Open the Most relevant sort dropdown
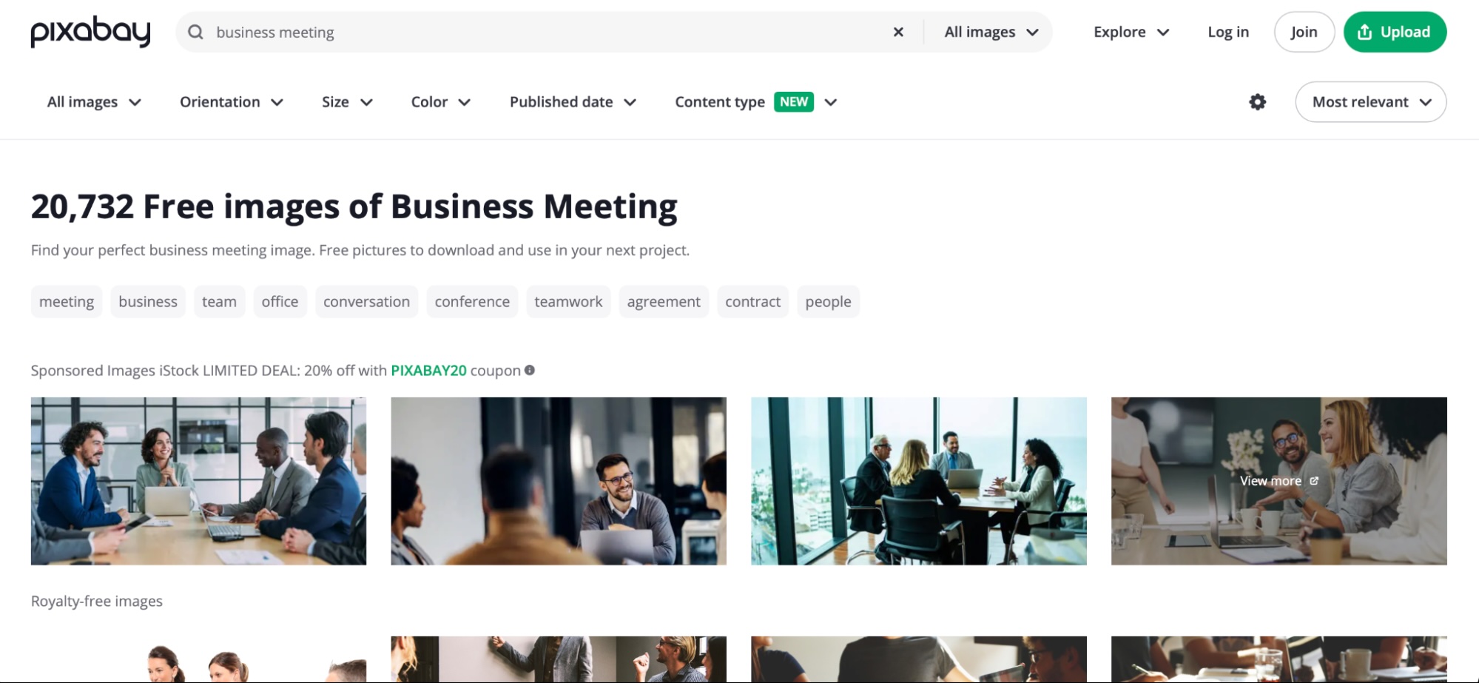 (x=1370, y=102)
